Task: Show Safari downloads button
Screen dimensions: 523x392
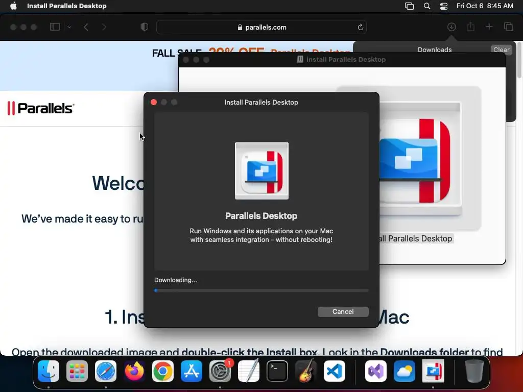Action: [451, 27]
